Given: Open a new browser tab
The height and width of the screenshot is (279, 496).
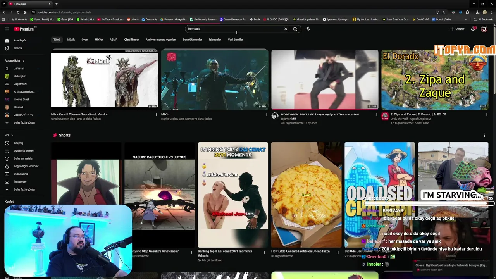Looking at the screenshot, I should click(x=56, y=4).
